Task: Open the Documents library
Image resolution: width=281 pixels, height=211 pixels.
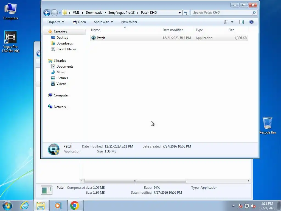Action: click(65, 66)
